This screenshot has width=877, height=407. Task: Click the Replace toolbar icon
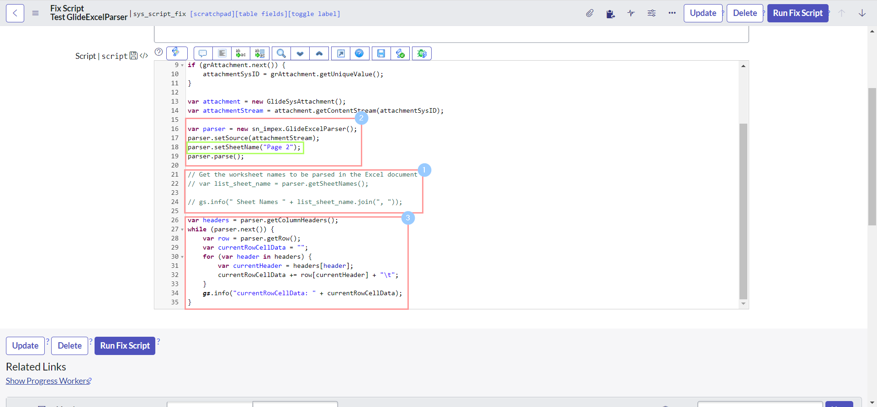point(241,53)
